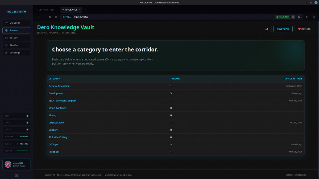The width and height of the screenshot is (319, 179).
Task: Close the vault.tela tab
Action: (x=79, y=9)
